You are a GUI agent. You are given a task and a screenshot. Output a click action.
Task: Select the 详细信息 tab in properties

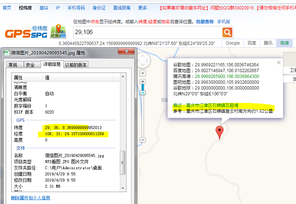click(x=52, y=64)
